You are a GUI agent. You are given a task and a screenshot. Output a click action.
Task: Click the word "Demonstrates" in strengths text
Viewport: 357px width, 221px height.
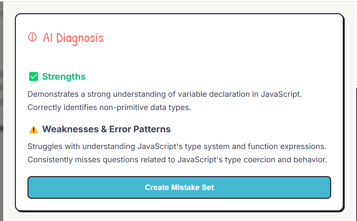click(x=53, y=94)
